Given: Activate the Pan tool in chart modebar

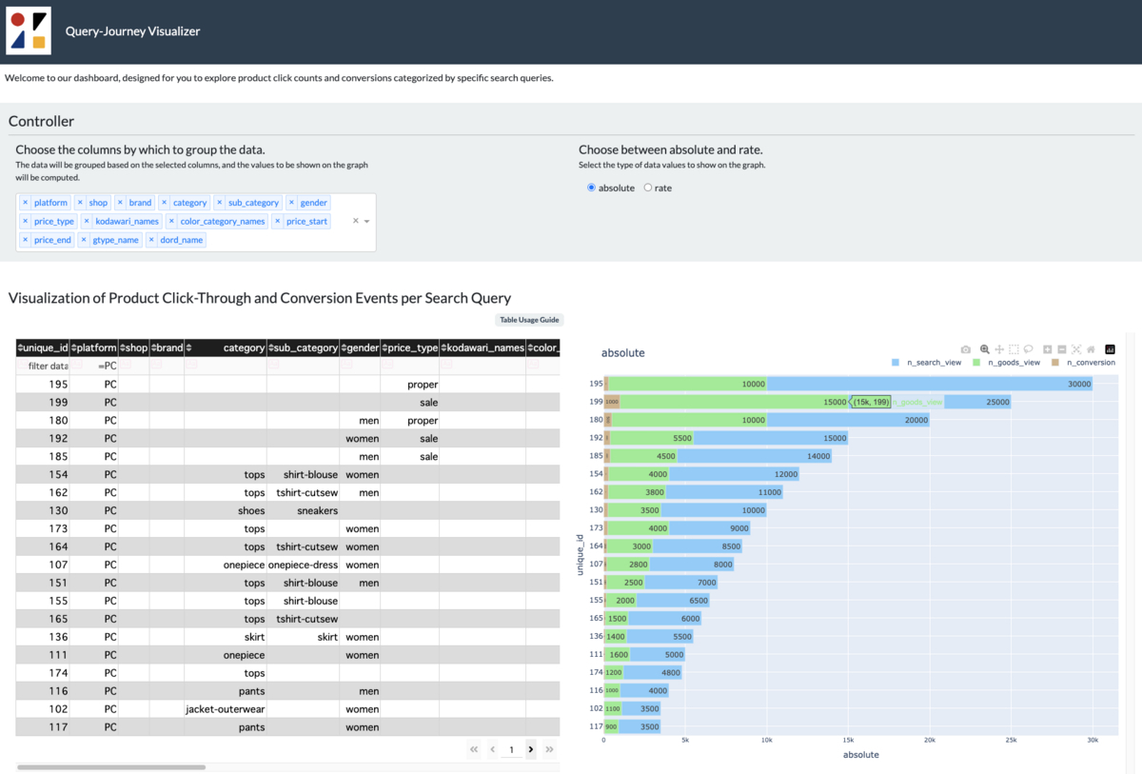Looking at the screenshot, I should [999, 349].
